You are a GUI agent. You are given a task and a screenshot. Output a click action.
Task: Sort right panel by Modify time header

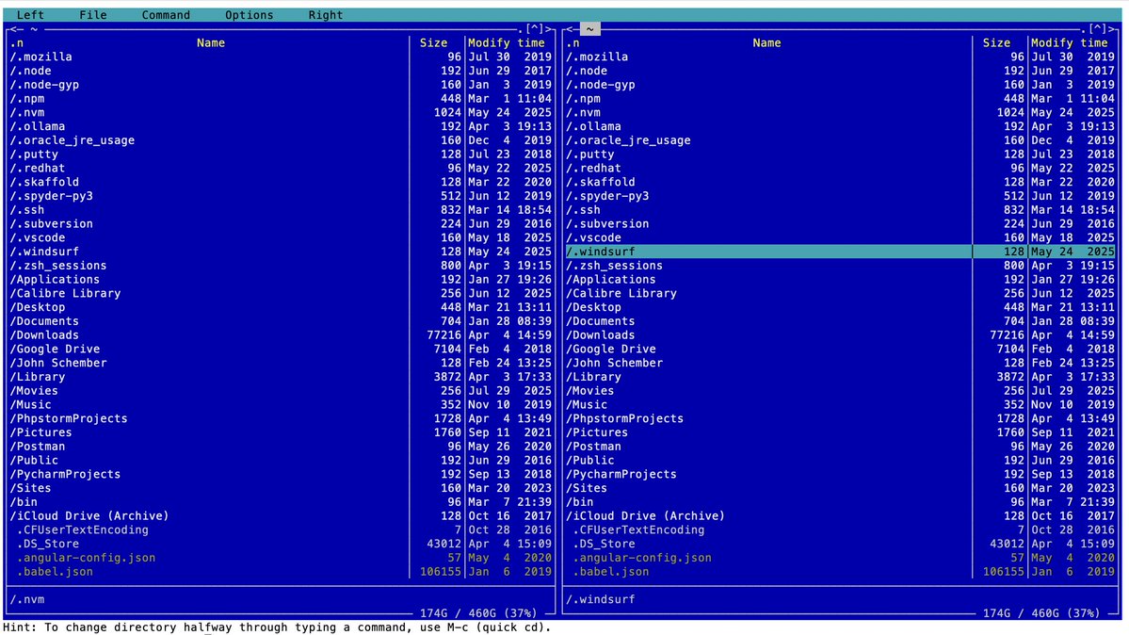coord(1070,43)
